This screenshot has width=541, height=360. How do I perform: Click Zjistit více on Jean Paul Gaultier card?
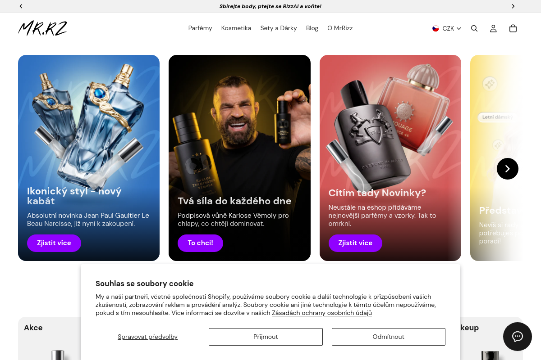[x=54, y=243]
